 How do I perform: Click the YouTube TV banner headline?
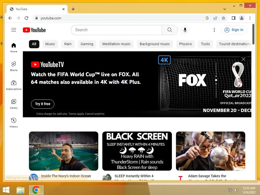86,78
